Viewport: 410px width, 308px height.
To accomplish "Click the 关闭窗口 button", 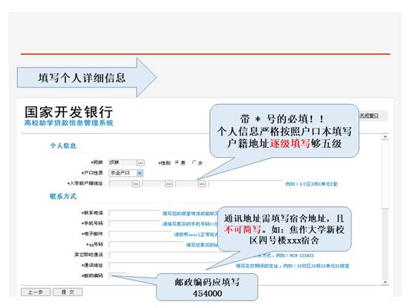I will pyautogui.click(x=368, y=116).
